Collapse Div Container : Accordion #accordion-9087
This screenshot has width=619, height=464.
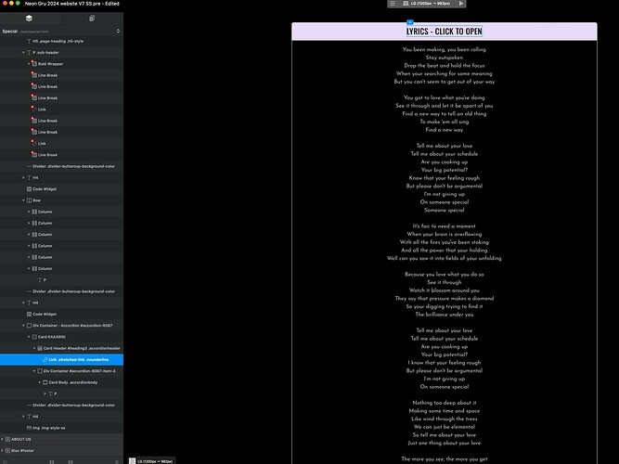(23, 326)
